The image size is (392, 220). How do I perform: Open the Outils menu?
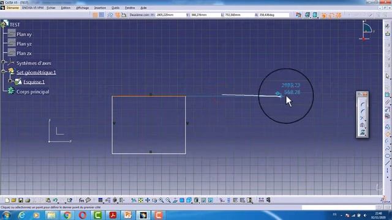(x=116, y=8)
